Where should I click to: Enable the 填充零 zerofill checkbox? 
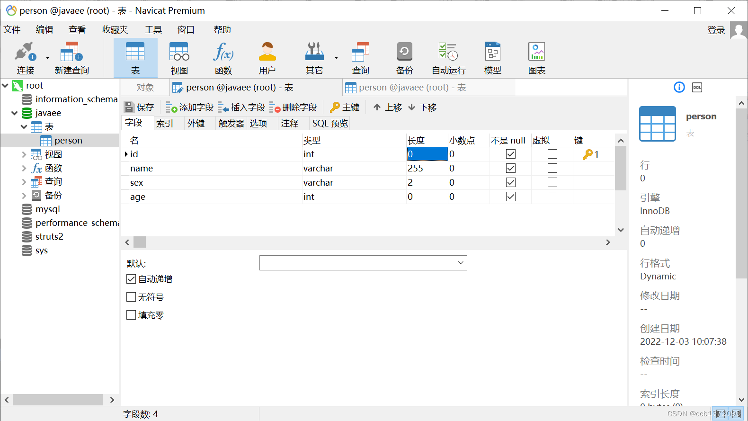pyautogui.click(x=131, y=315)
